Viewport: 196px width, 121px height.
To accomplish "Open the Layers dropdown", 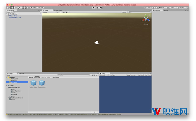I will (173, 8).
